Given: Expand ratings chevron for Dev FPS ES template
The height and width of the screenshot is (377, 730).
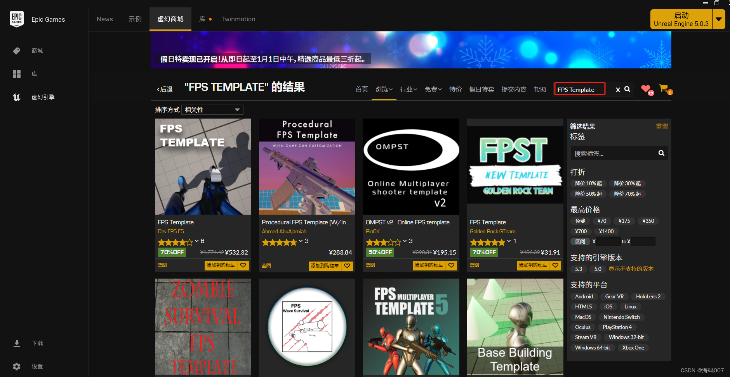Looking at the screenshot, I should click(x=197, y=241).
